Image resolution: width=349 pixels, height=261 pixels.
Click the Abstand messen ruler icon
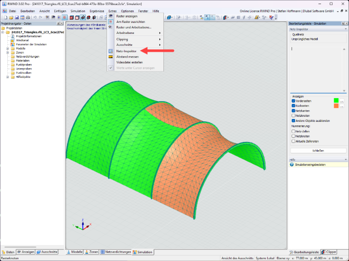(111, 57)
